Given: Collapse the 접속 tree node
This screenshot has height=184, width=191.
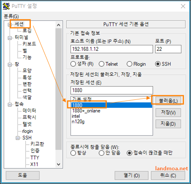Looking at the screenshot, I should (10, 105).
